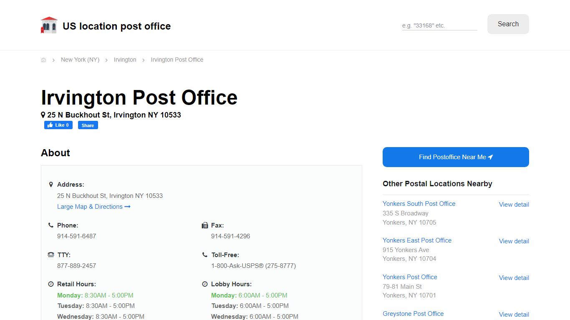Click the About section heading
This screenshot has width=570, height=320.
tap(55, 153)
